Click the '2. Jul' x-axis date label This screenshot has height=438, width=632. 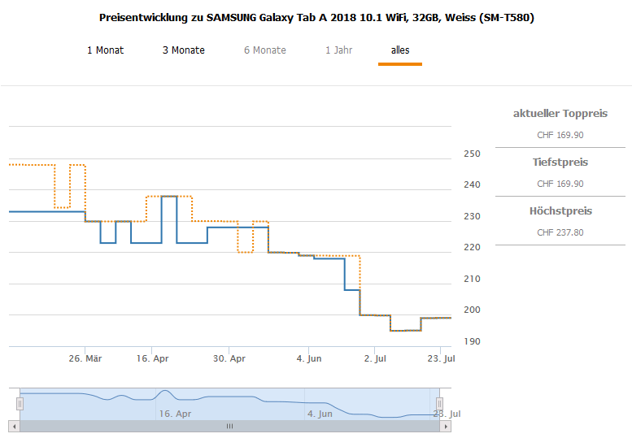coord(375,358)
